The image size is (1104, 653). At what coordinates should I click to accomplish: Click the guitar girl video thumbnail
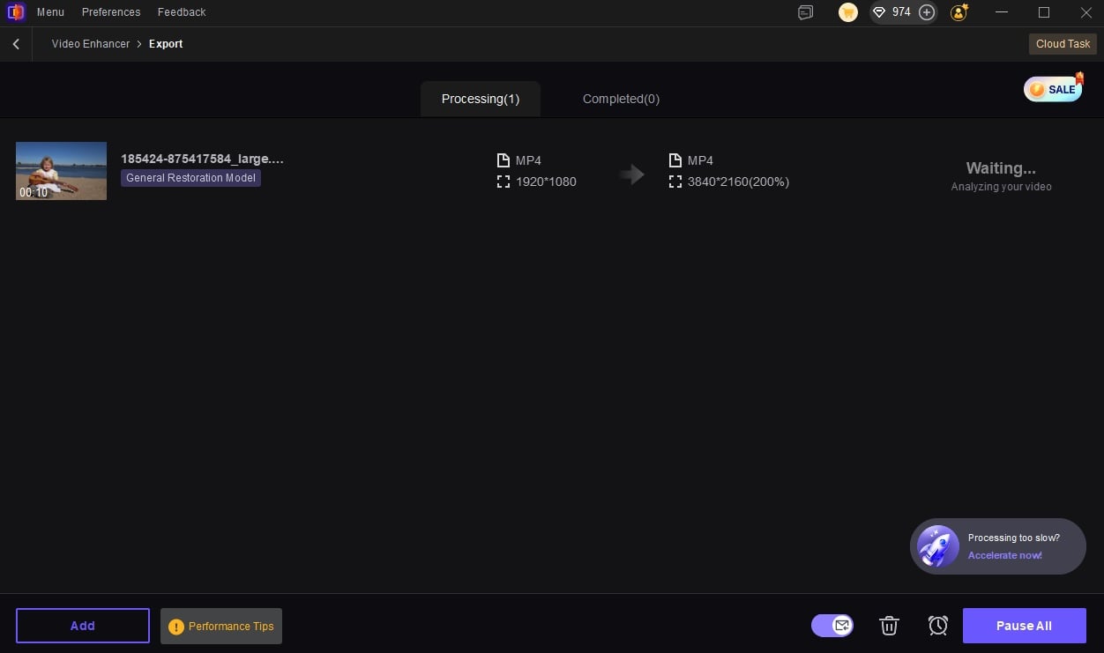pos(61,171)
